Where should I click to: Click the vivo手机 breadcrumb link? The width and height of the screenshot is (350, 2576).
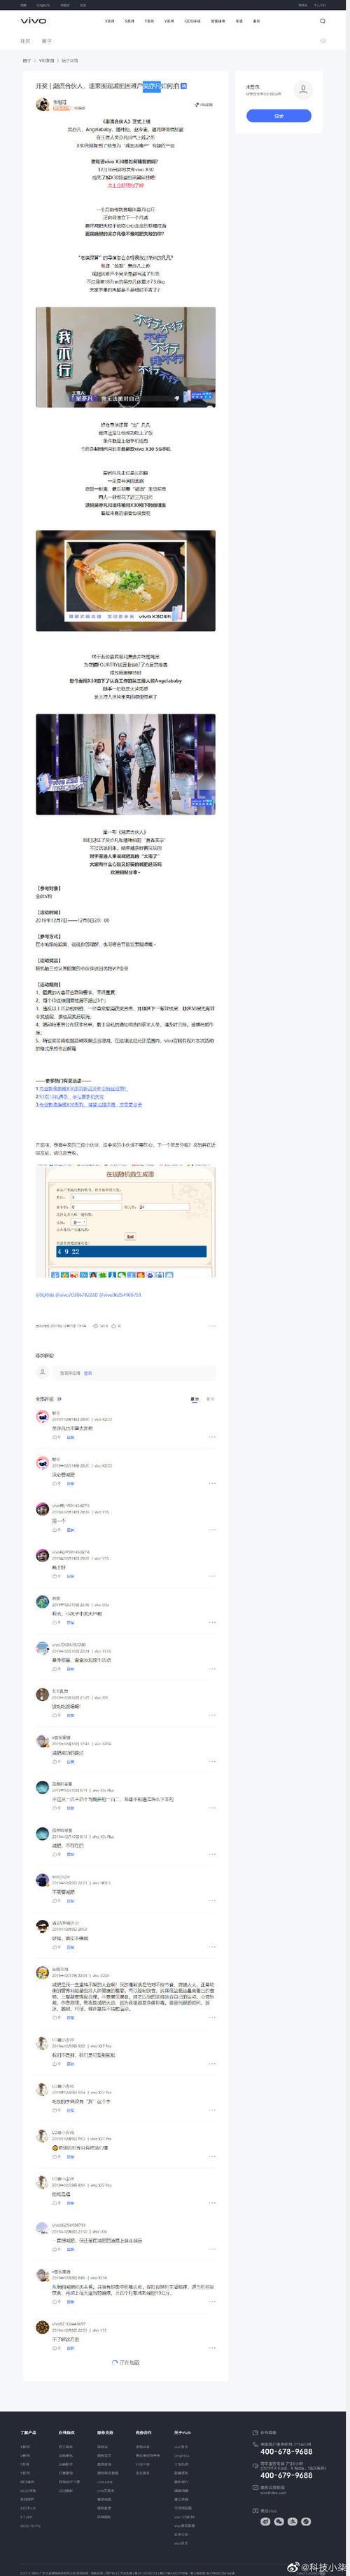coord(47,60)
